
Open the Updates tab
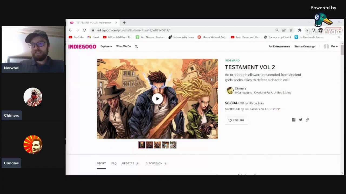tap(128, 164)
